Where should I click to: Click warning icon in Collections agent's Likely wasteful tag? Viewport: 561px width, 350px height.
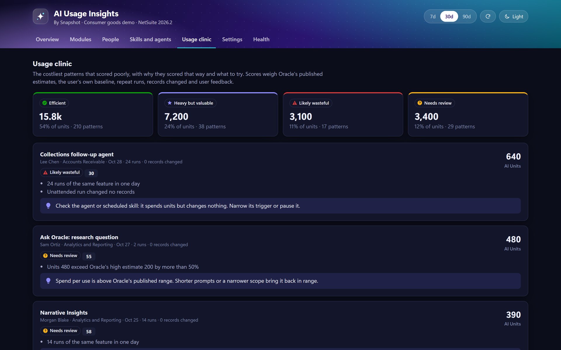(x=45, y=172)
